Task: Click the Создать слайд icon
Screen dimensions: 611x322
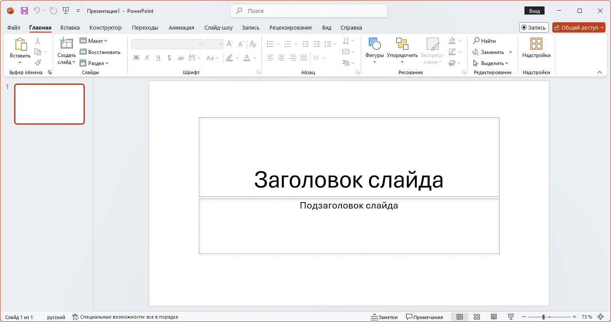Action: point(66,44)
